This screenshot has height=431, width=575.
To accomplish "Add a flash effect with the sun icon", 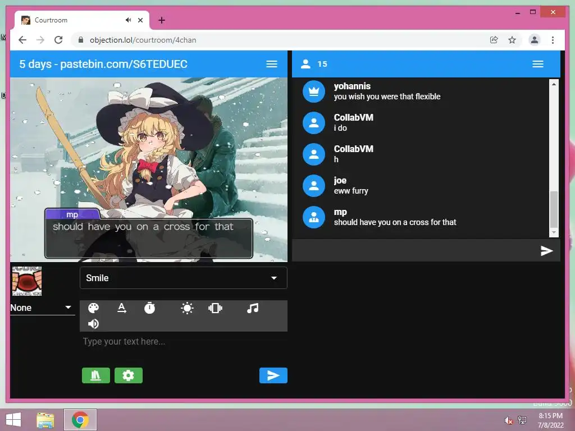I will (187, 308).
